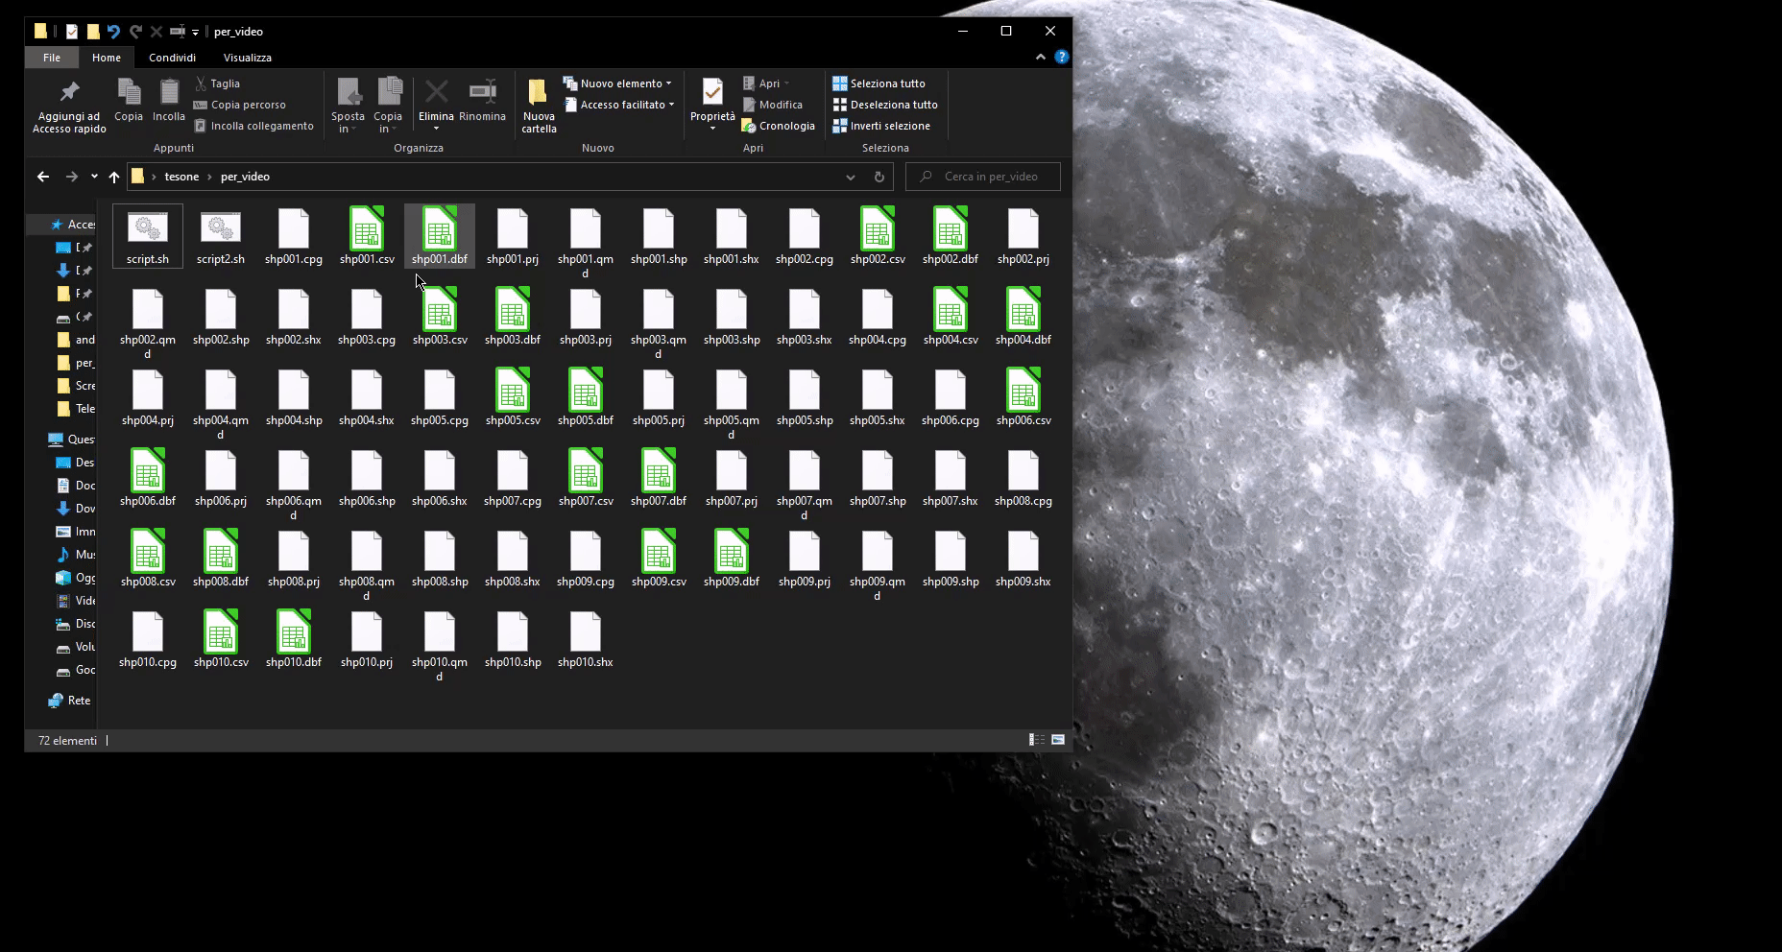This screenshot has width=1782, height=952.
Task: Go up one folder level arrow
Action: point(114,177)
